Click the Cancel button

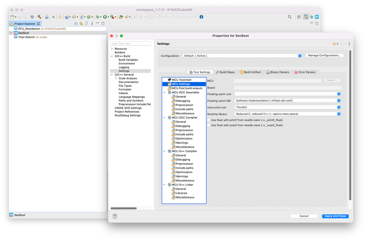click(304, 216)
